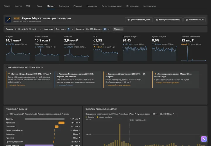This screenshot has width=211, height=146.
Task: Go to Остатки и хранение tab
Action: click(112, 6)
